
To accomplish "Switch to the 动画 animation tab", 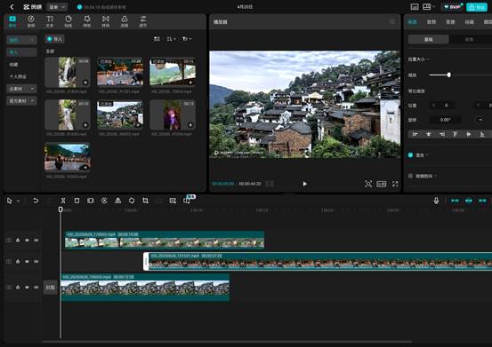I will [x=469, y=22].
